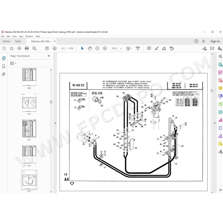
Task: Upload file with the cloud arrow icon
Action: pos(19,48)
